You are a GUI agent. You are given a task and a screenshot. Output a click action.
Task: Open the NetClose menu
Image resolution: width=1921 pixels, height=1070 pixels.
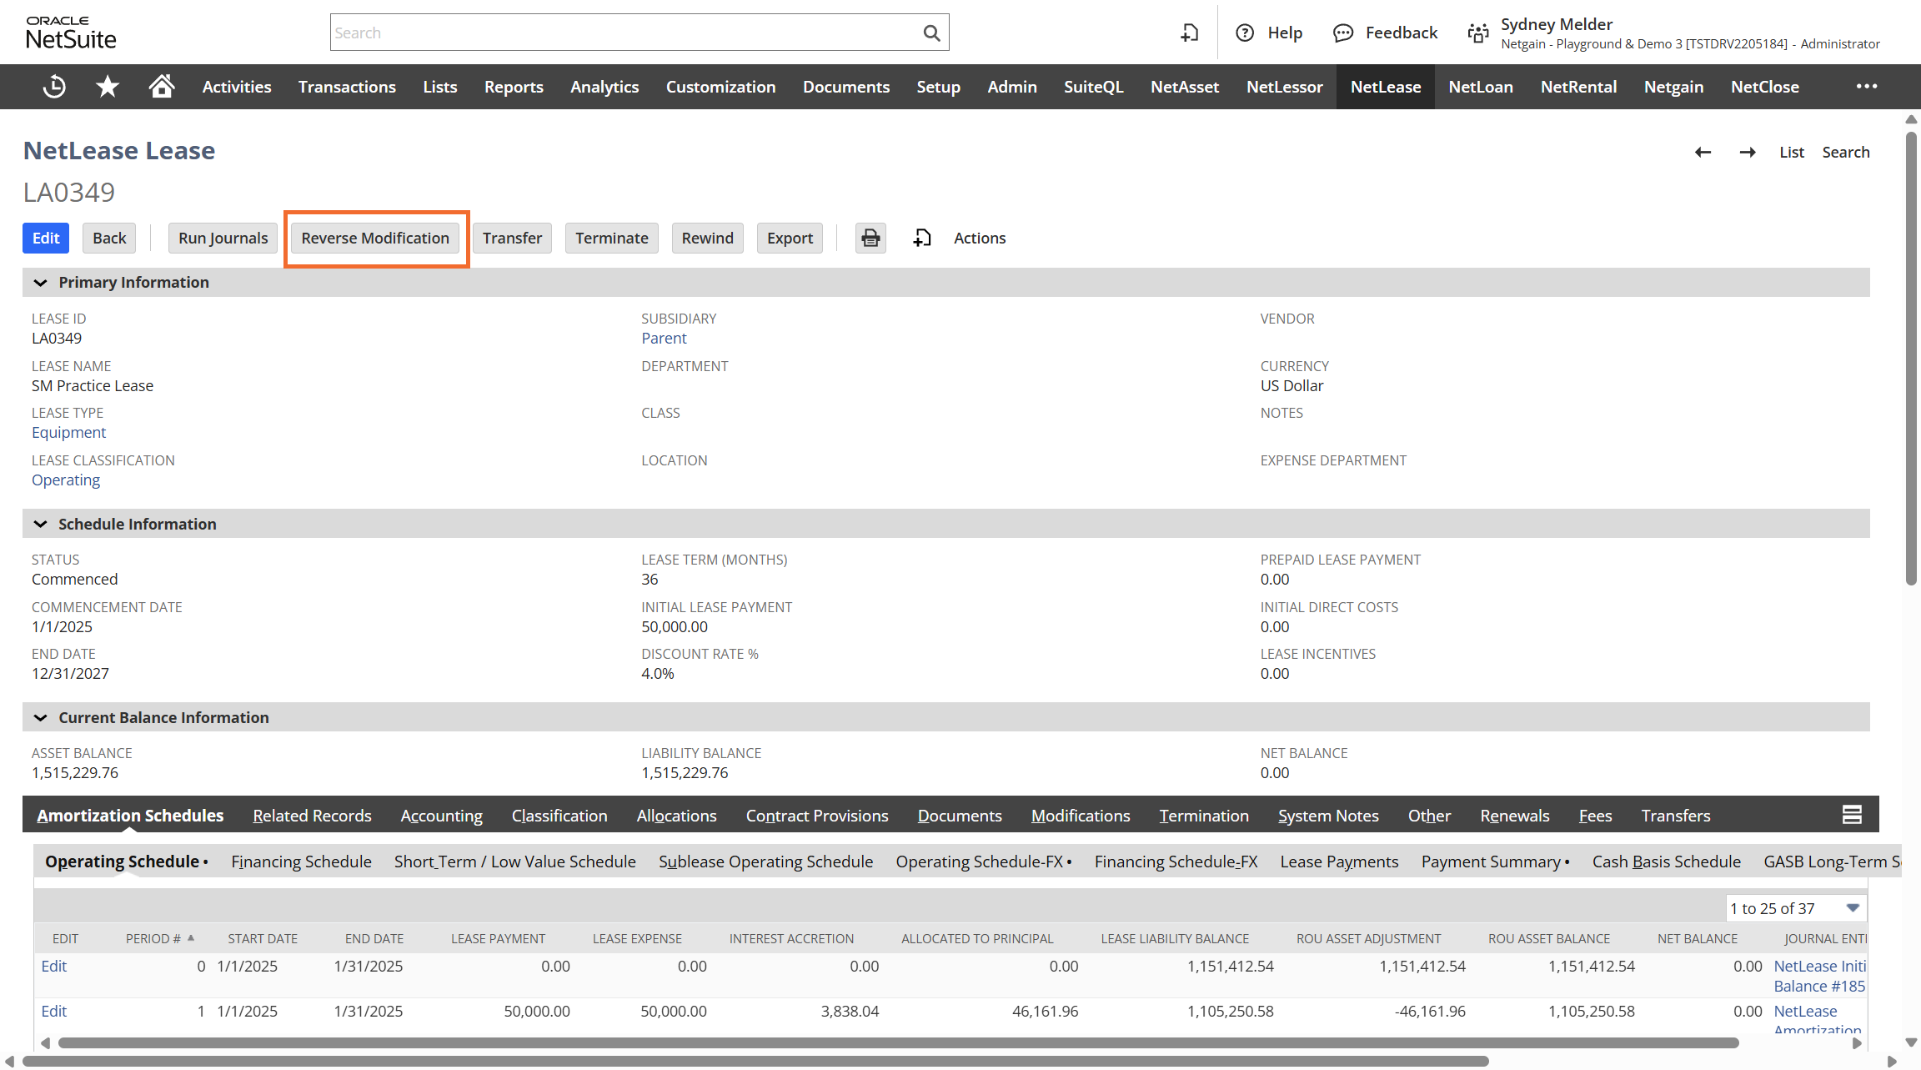1765,87
